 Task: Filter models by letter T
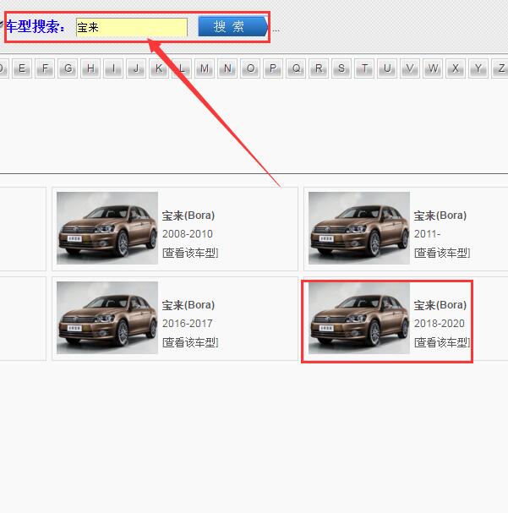(364, 68)
